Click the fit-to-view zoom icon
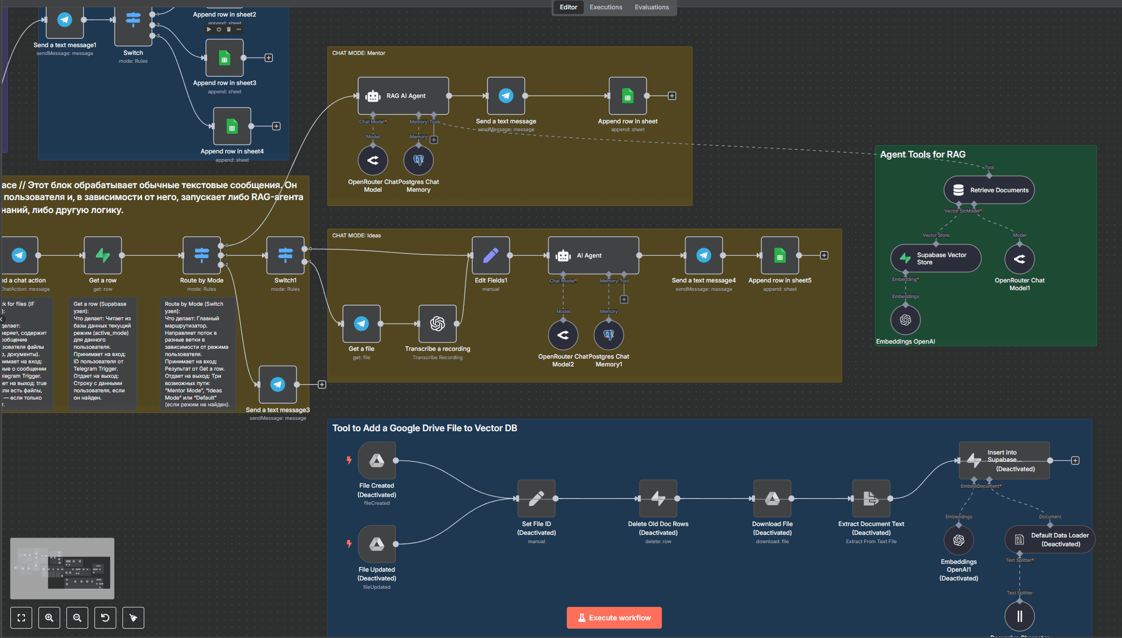 [x=21, y=618]
